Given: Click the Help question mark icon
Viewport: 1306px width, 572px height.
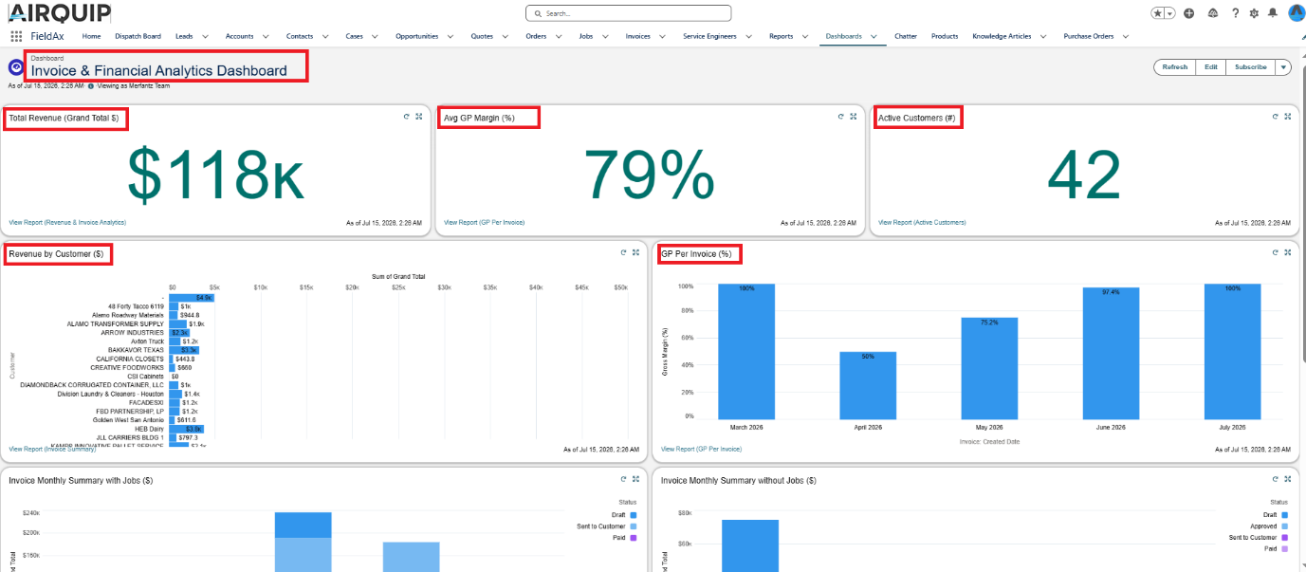Looking at the screenshot, I should coord(1236,13).
